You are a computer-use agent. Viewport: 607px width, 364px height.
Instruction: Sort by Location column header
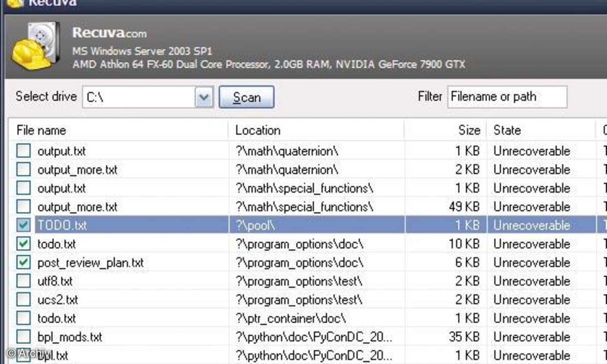[x=257, y=130]
